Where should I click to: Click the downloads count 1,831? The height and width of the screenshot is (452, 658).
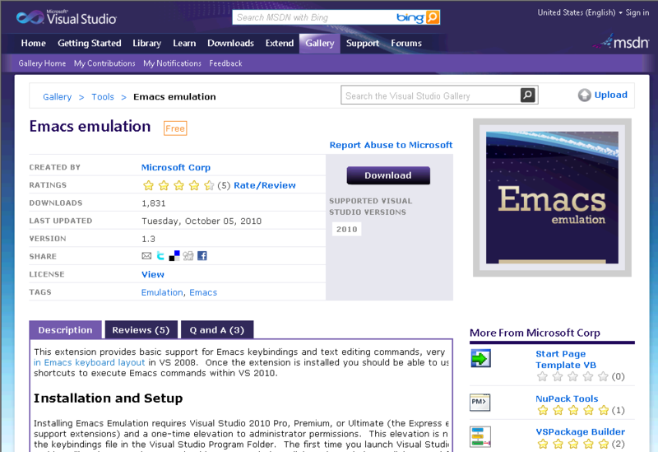154,203
